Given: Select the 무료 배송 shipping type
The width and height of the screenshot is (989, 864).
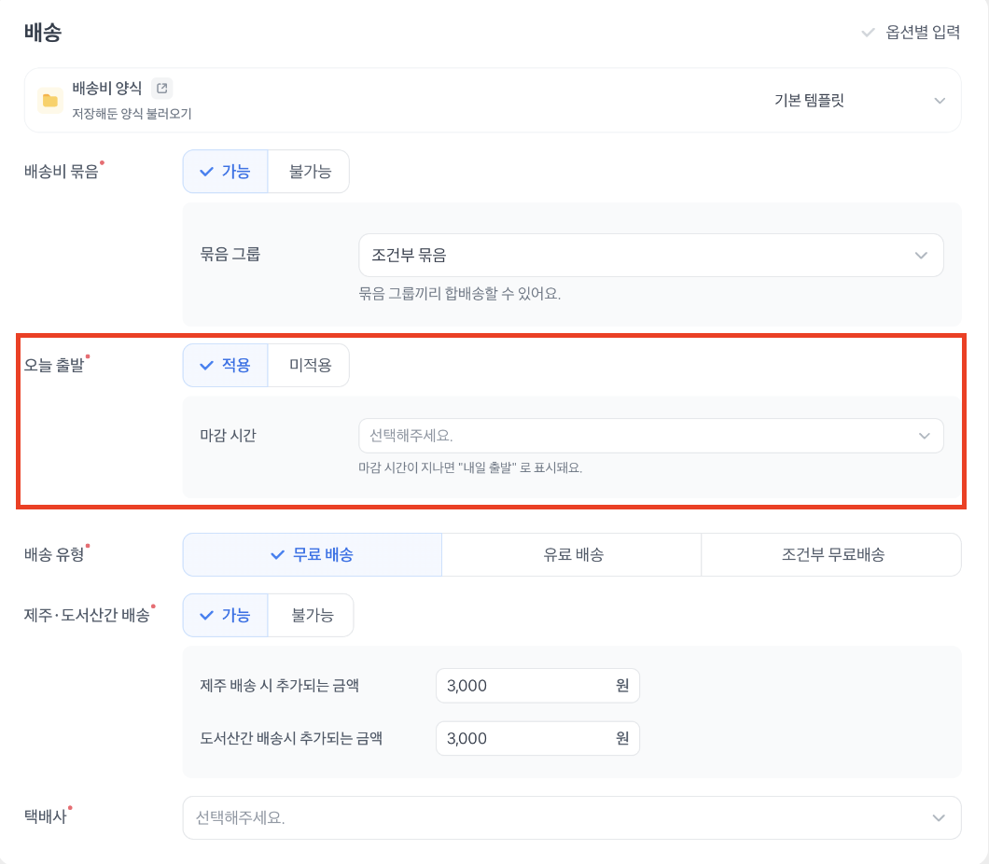Looking at the screenshot, I should pos(312,554).
